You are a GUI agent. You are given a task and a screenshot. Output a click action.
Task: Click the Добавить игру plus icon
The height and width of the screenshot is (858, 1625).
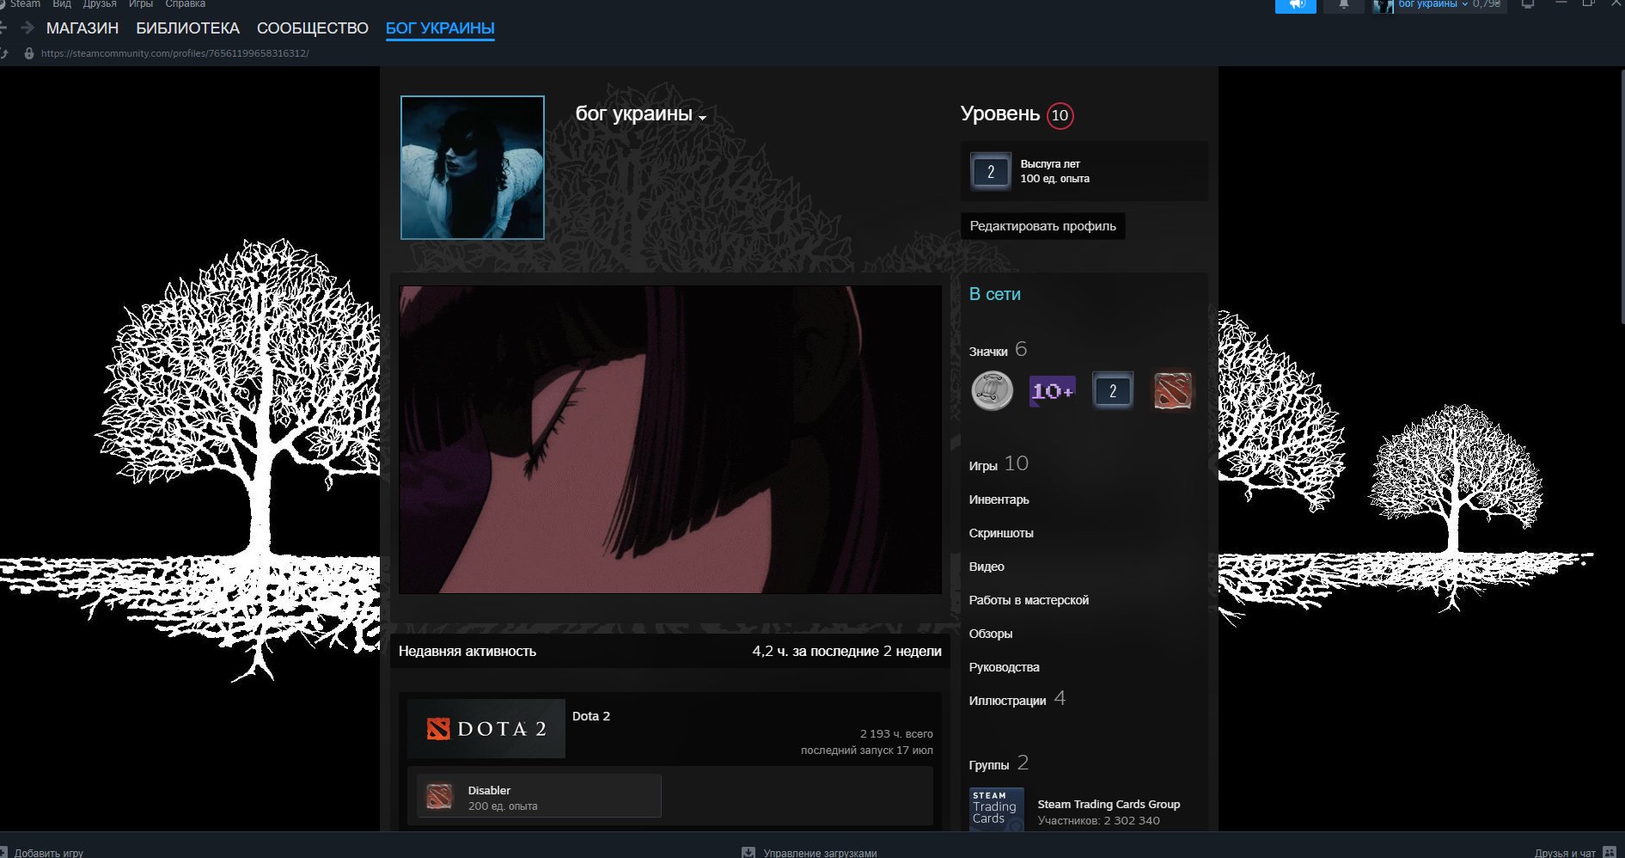3,853
